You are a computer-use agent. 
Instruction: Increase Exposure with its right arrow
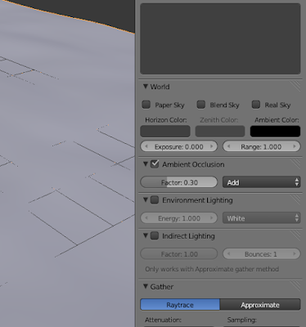point(212,146)
